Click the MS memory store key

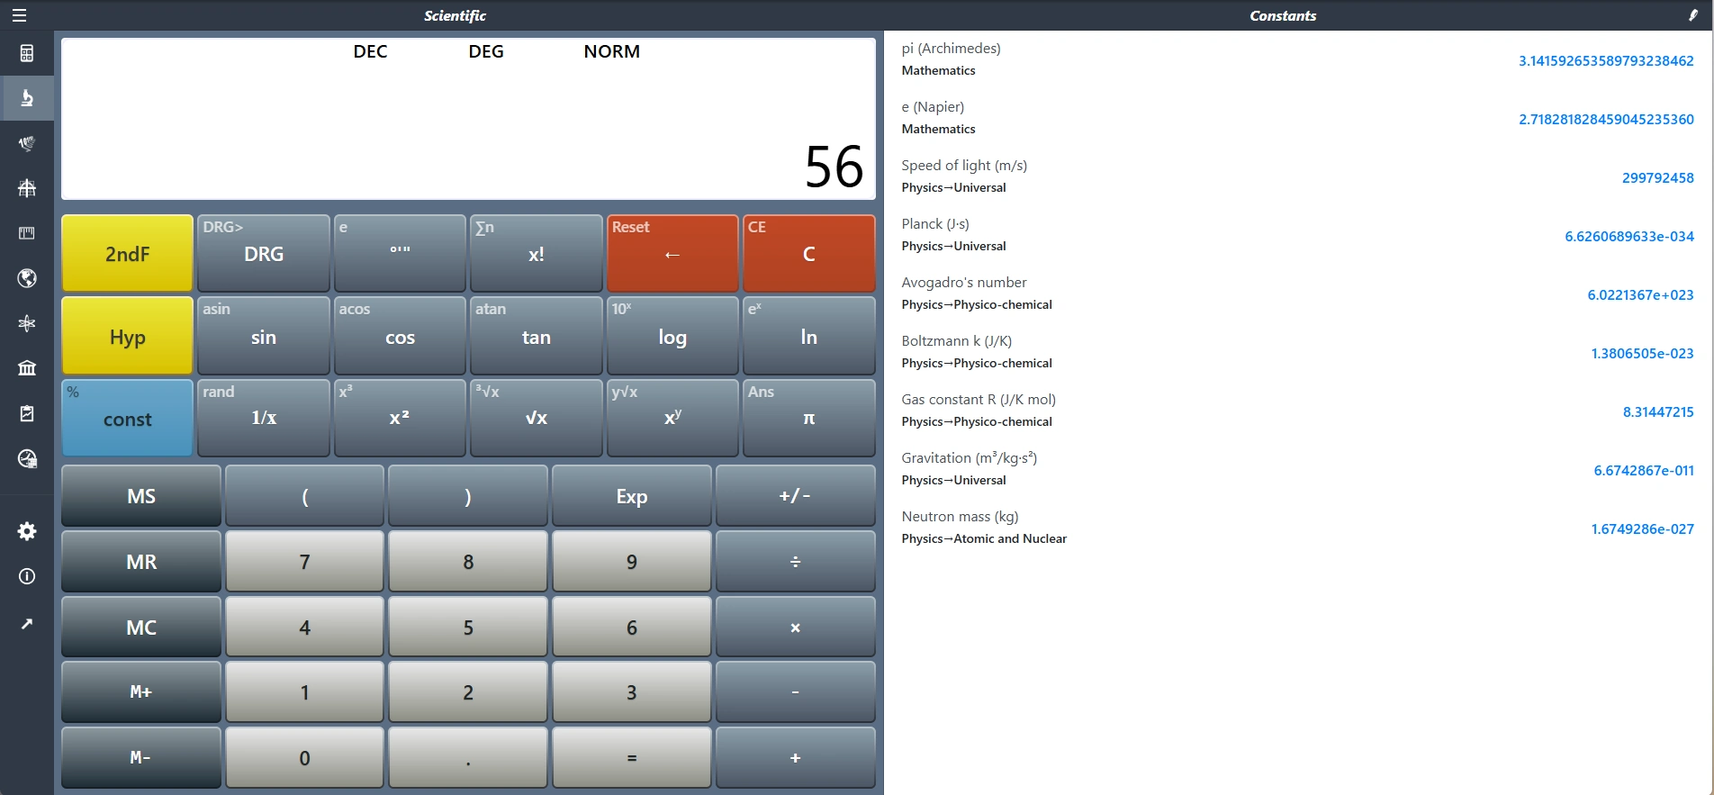(x=141, y=495)
